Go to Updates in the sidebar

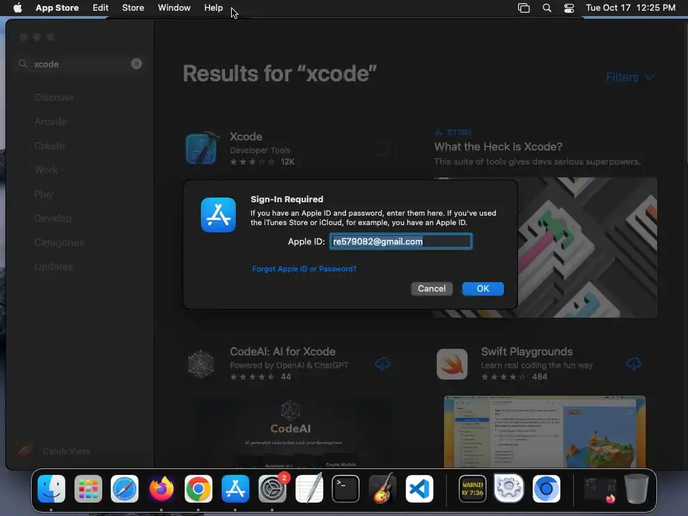(54, 266)
